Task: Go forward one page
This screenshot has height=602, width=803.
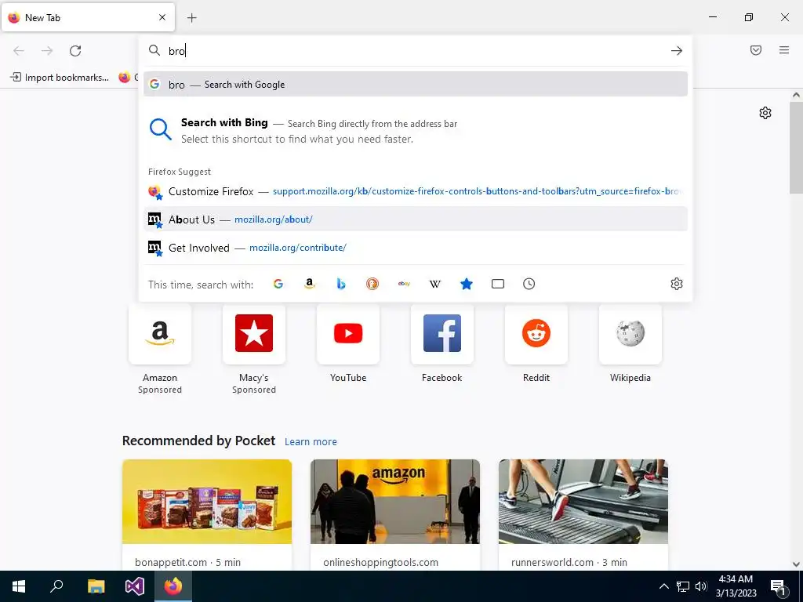Action: [x=47, y=51]
